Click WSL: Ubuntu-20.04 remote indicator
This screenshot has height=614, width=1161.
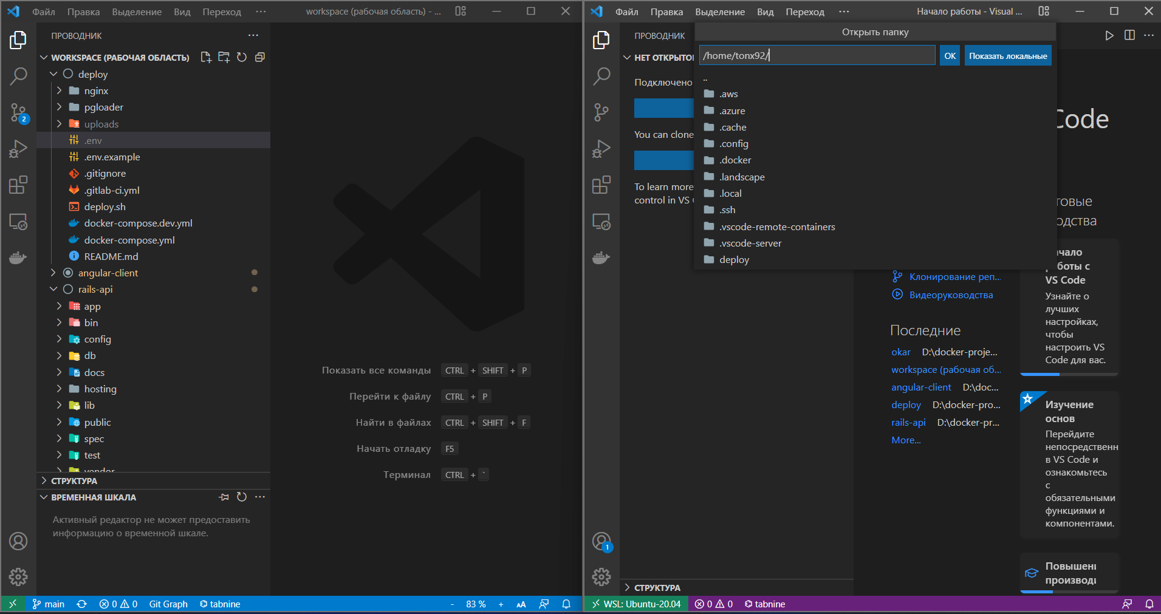tap(637, 604)
